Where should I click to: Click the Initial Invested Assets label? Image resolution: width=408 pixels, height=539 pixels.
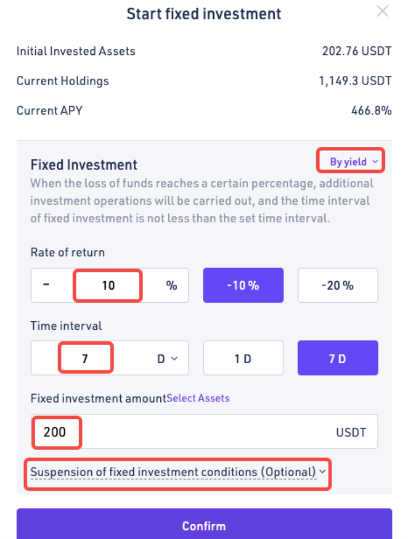coord(76,52)
